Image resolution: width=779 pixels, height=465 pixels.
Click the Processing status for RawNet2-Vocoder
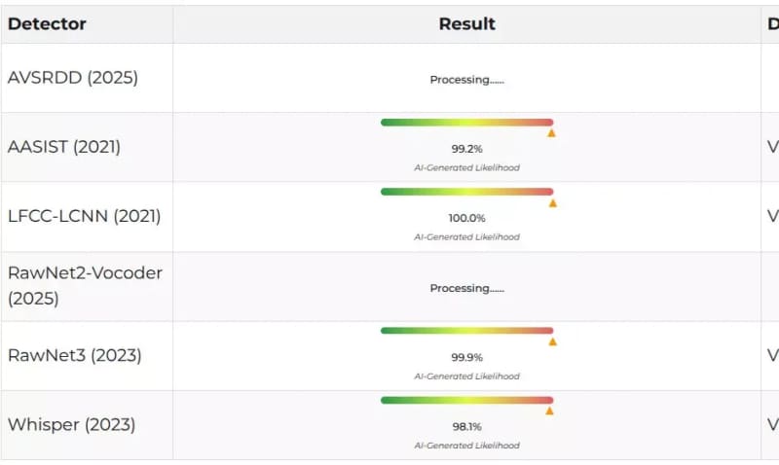466,288
